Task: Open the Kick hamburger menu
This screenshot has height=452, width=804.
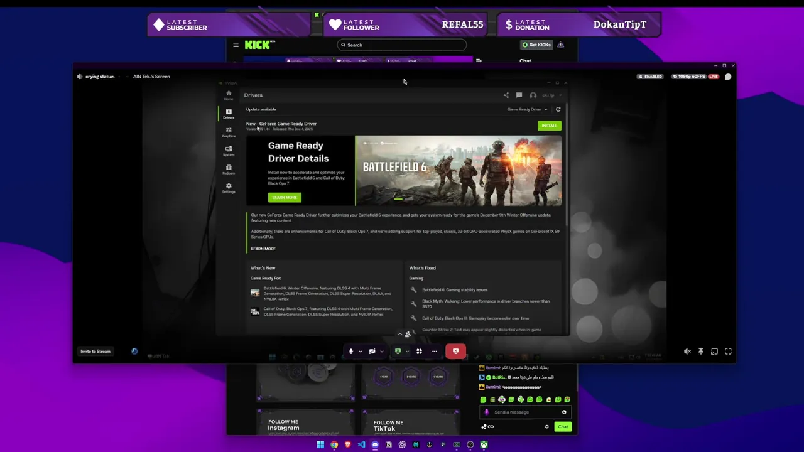Action: (x=236, y=45)
